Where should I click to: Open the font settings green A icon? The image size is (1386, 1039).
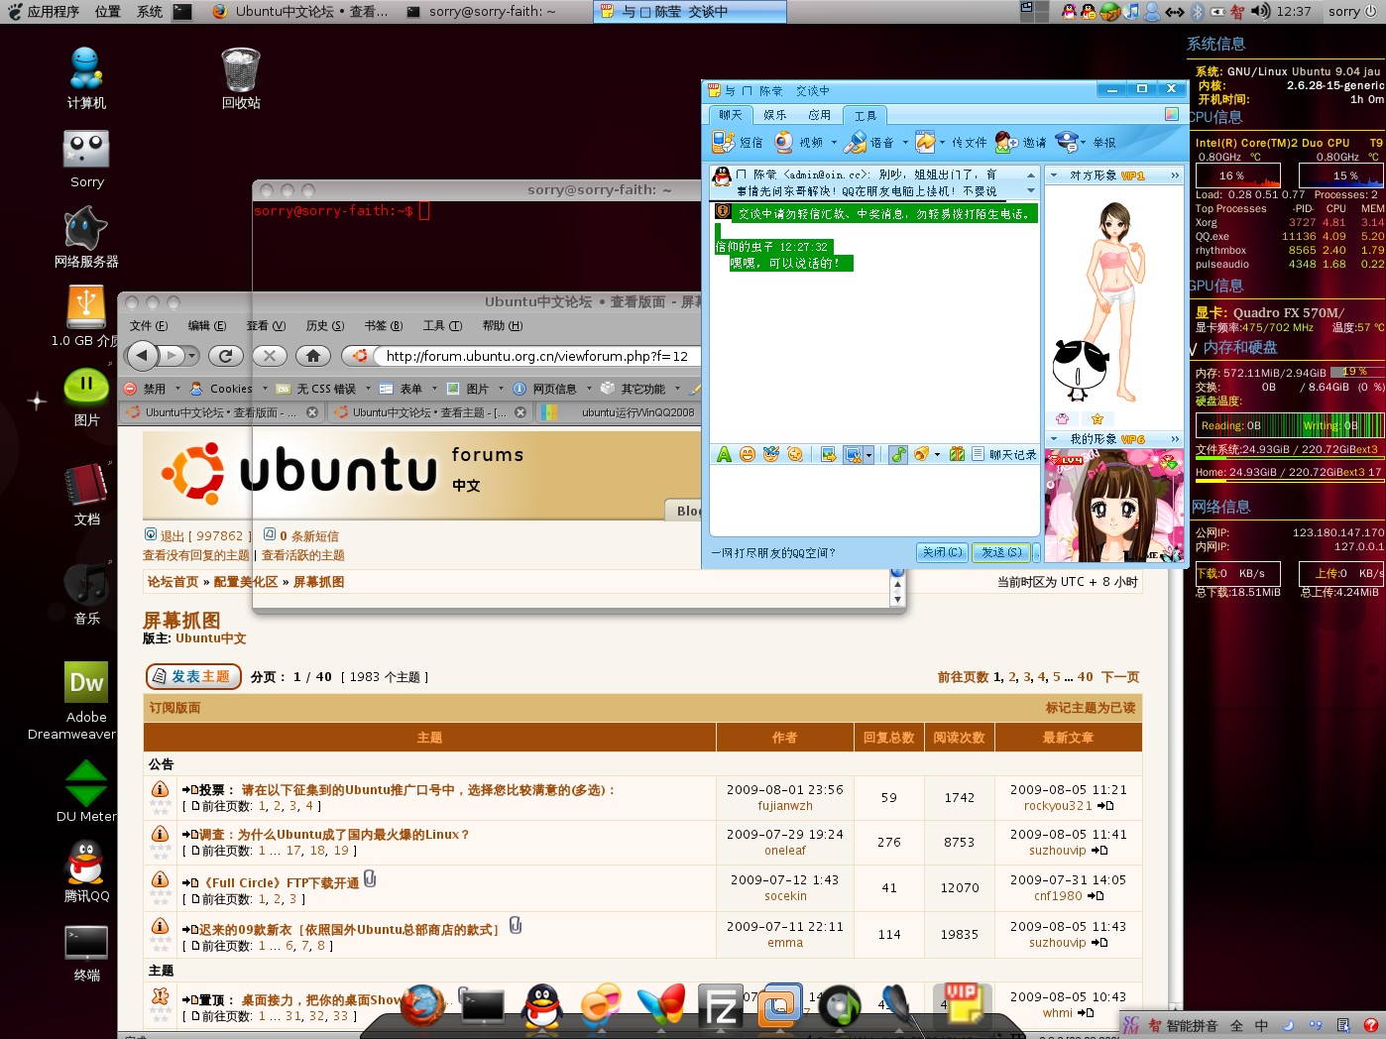click(x=724, y=454)
